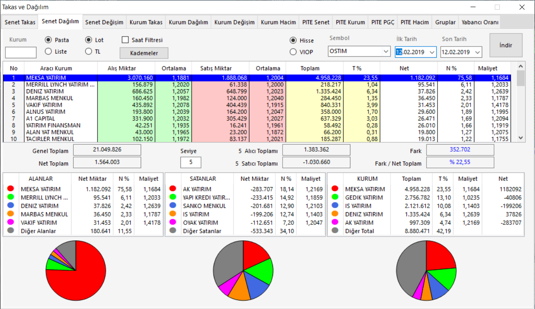Image resolution: width=535 pixels, height=309 pixels.
Task: Click gray swatch beside Diğer Total
Action: pyautogui.click(x=335, y=231)
